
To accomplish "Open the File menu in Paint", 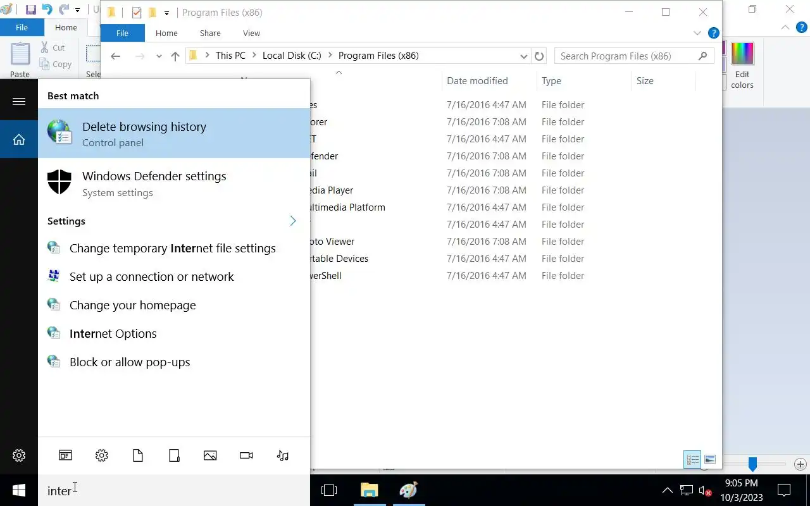I will click(x=22, y=27).
